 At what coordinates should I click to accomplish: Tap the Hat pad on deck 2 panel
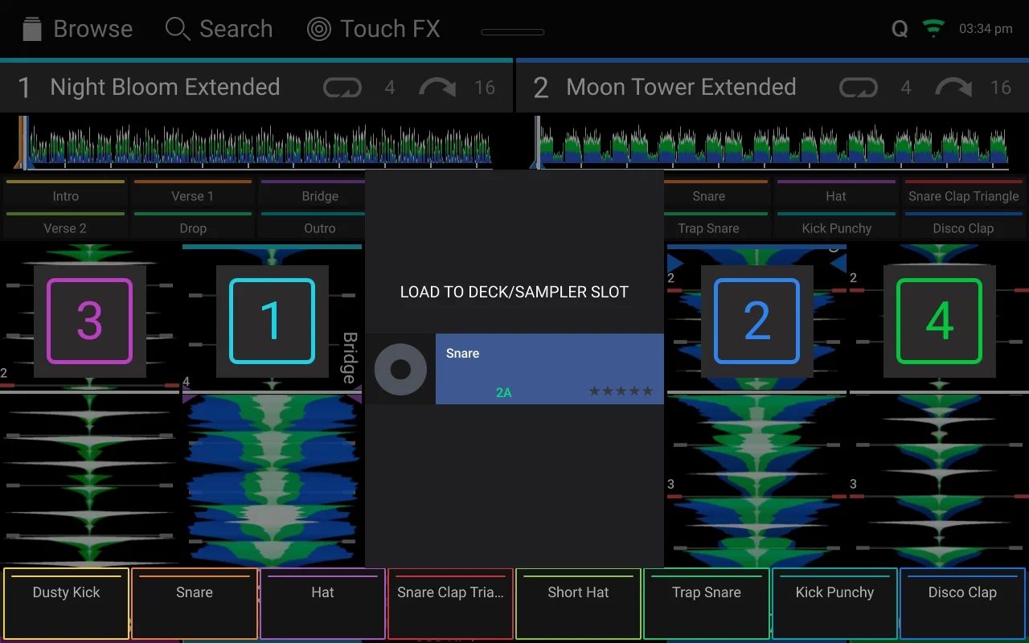tap(836, 195)
